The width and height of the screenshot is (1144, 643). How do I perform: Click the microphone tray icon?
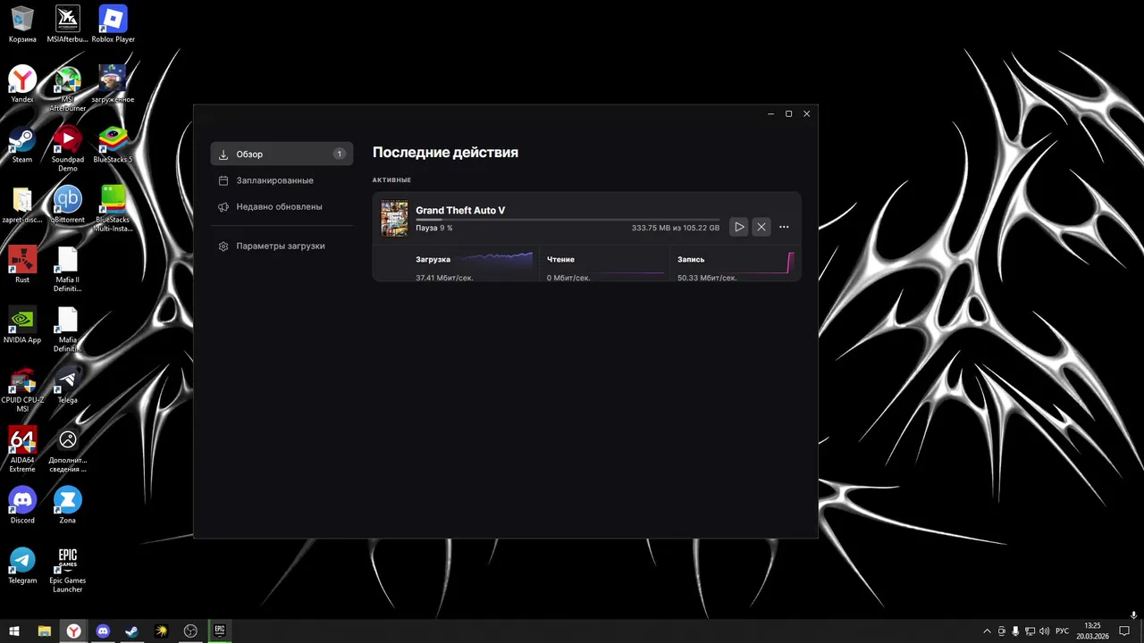pyautogui.click(x=1015, y=631)
